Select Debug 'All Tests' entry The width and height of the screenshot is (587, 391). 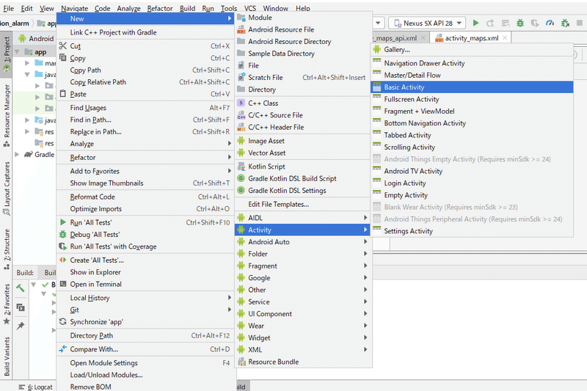(x=145, y=234)
